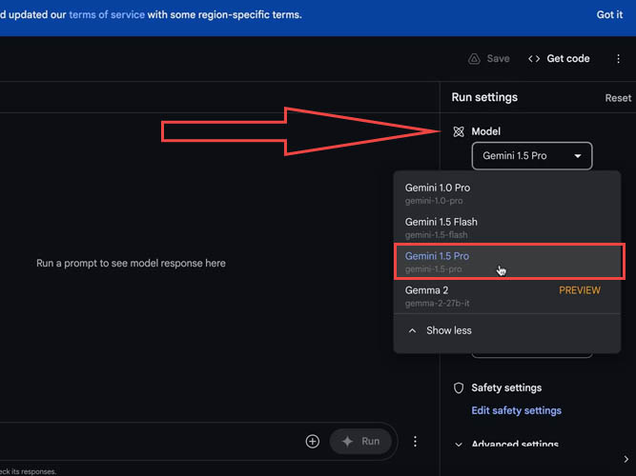Image resolution: width=636 pixels, height=476 pixels.
Task: Click the Safety settings shield icon
Action: pyautogui.click(x=459, y=388)
